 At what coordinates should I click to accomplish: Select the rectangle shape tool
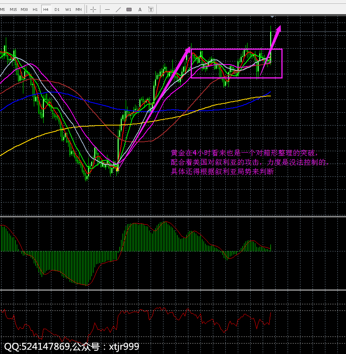point(129,9)
